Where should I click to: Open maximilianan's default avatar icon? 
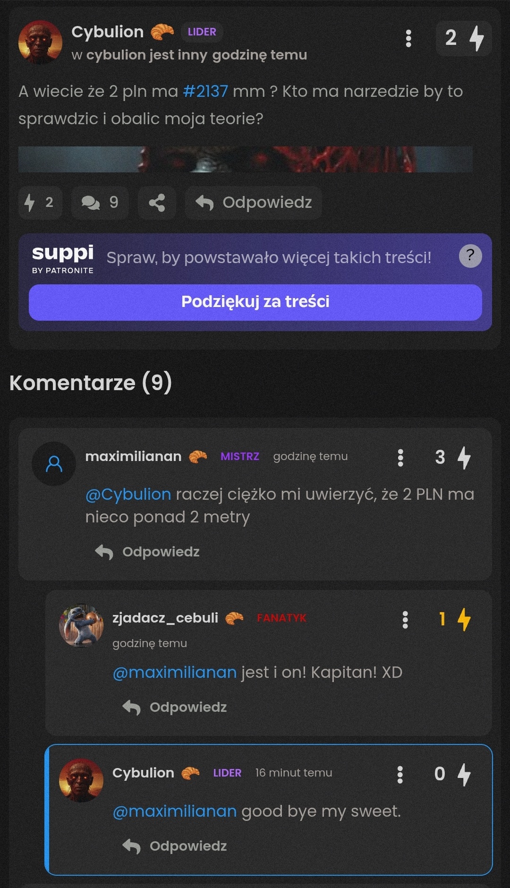(x=54, y=464)
